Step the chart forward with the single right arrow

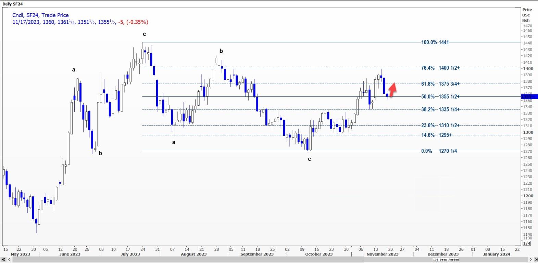coord(530,260)
